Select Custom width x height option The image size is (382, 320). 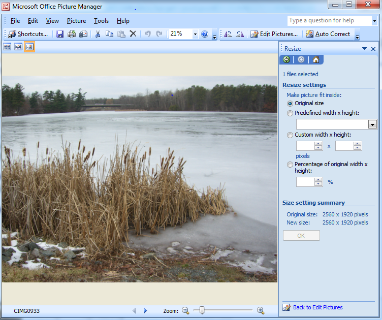click(x=290, y=135)
